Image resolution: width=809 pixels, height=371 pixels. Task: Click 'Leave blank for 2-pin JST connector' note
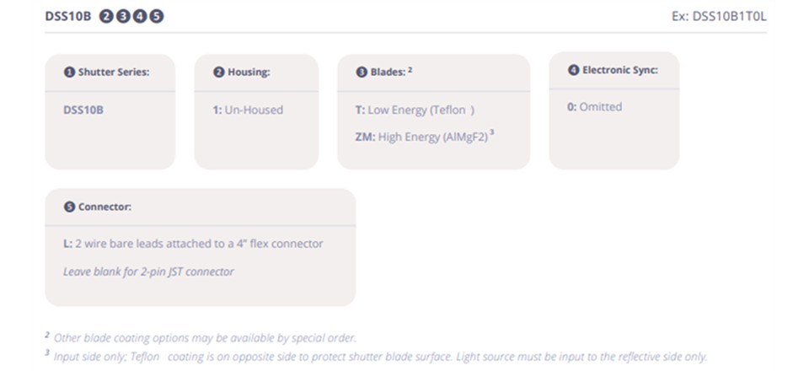pos(148,272)
